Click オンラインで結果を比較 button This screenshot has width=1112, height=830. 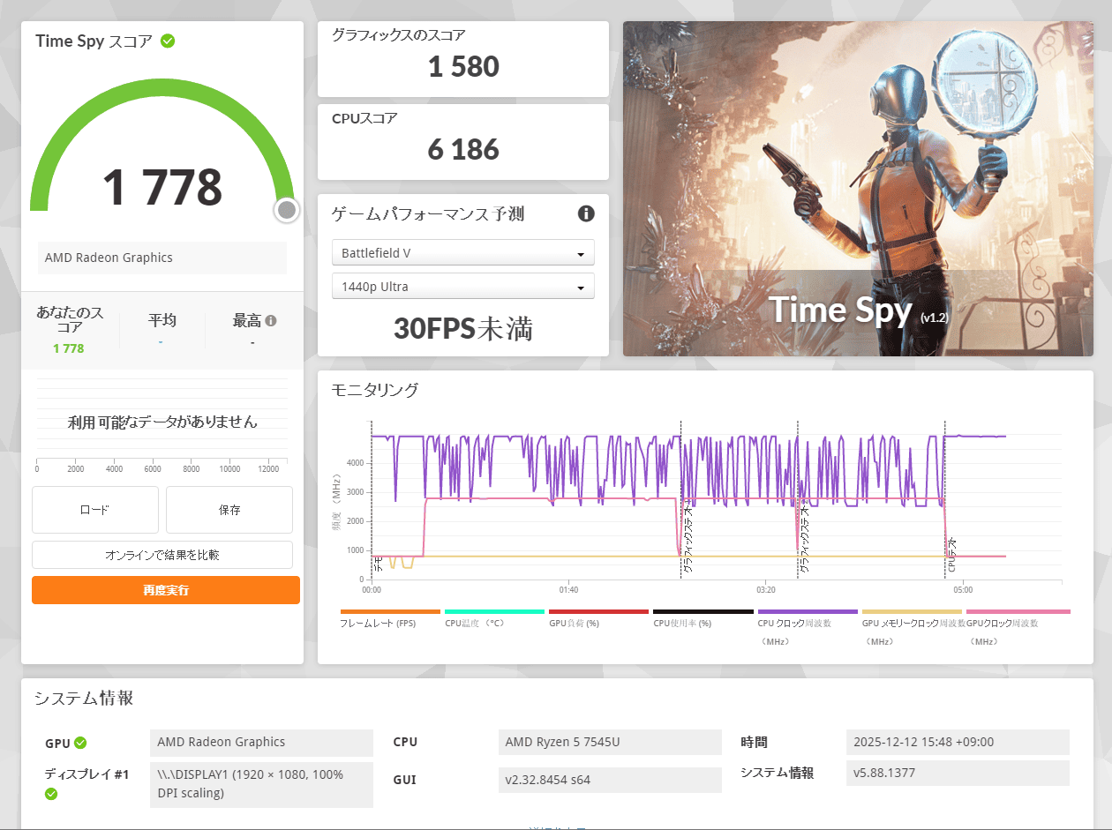[162, 555]
